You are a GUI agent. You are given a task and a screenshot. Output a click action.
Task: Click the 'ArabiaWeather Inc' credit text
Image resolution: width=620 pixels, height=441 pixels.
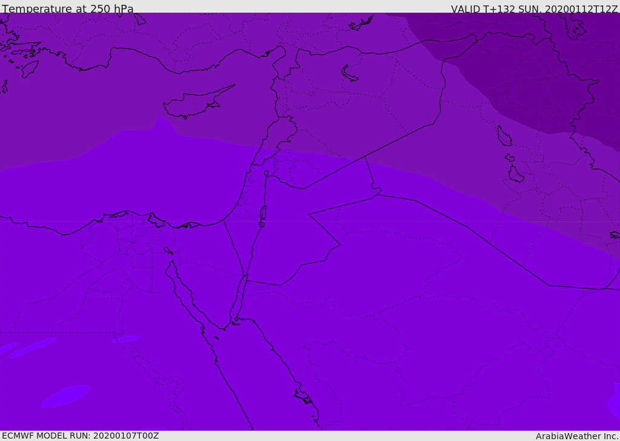(x=577, y=436)
